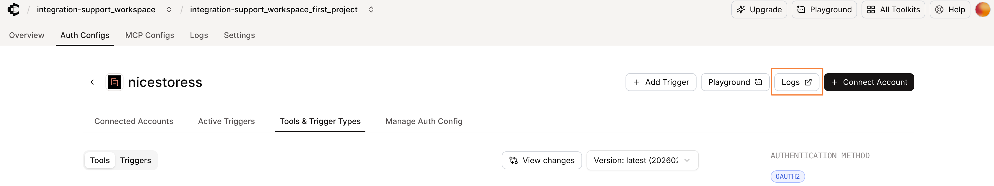
Task: Select the Connected Accounts tab
Action: click(134, 121)
